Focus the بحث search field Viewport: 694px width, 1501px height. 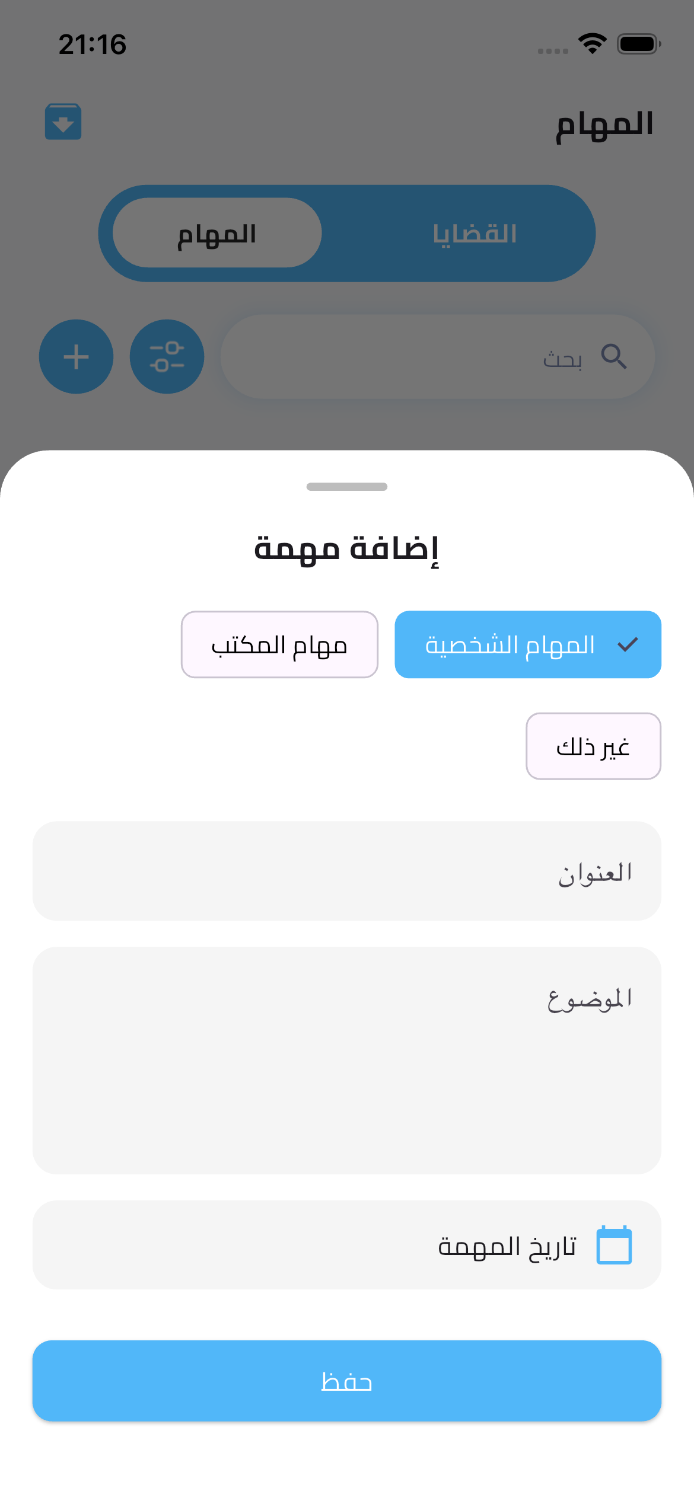click(415, 357)
